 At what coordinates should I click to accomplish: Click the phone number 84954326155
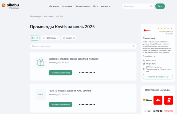(151, 60)
